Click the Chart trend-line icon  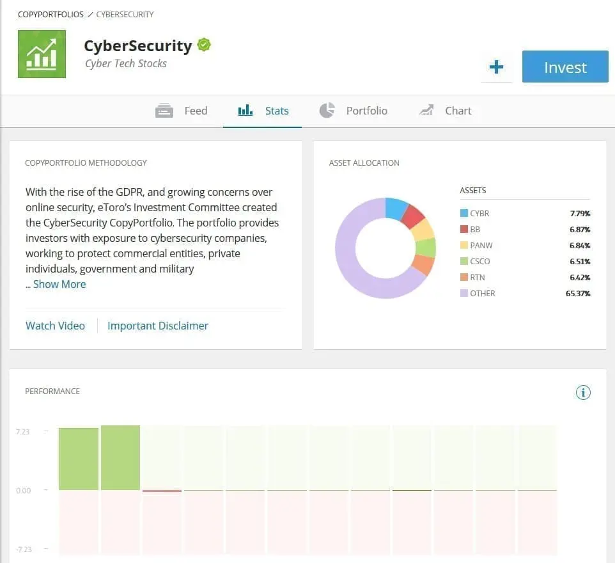(x=426, y=110)
